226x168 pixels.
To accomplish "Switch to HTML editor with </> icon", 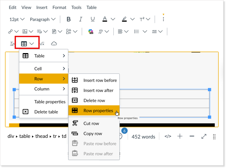I will pos(168,136).
